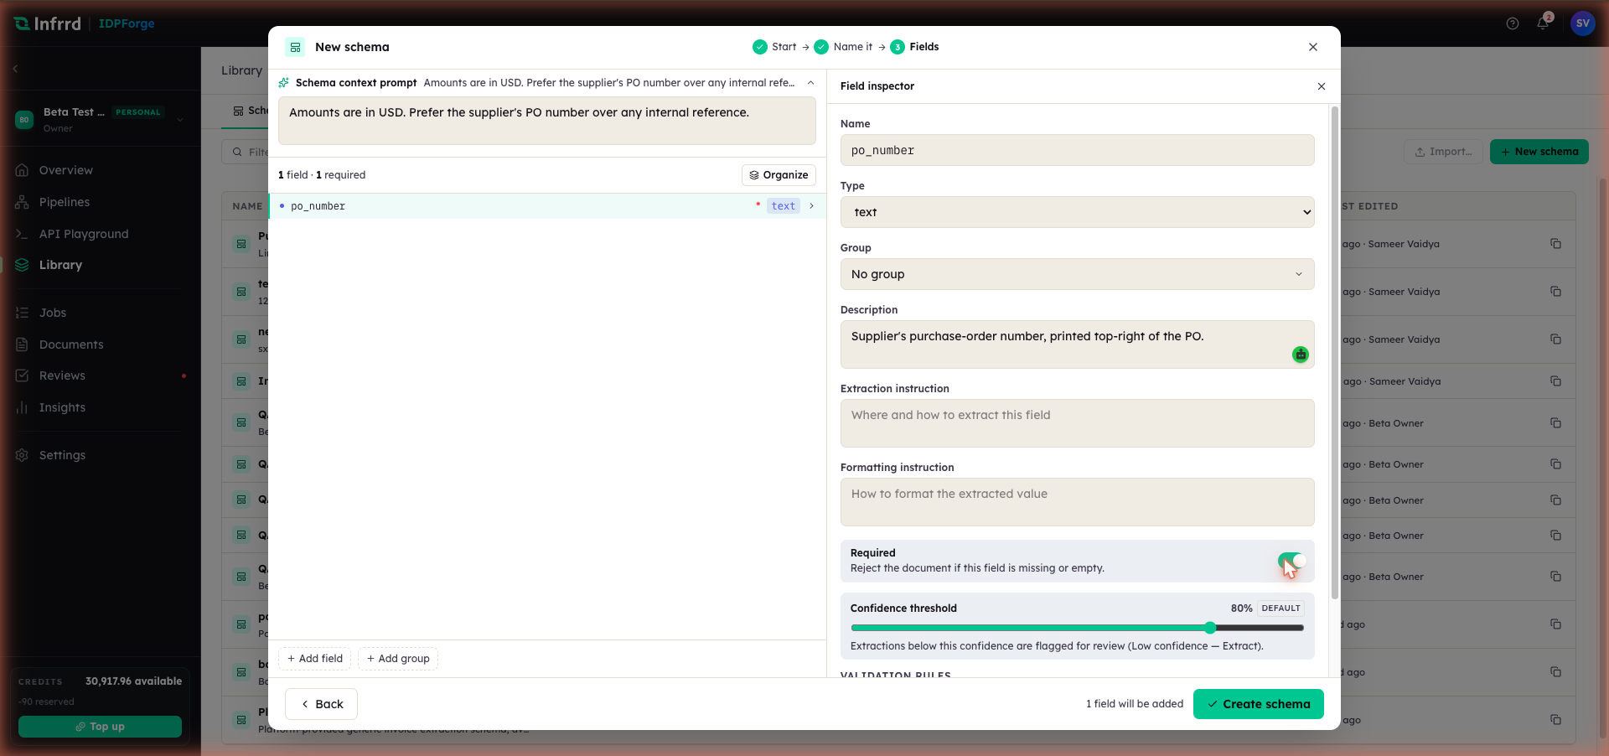Viewport: 1609px width, 756px height.
Task: Open the Group dropdown showing No group
Action: pyautogui.click(x=1077, y=274)
